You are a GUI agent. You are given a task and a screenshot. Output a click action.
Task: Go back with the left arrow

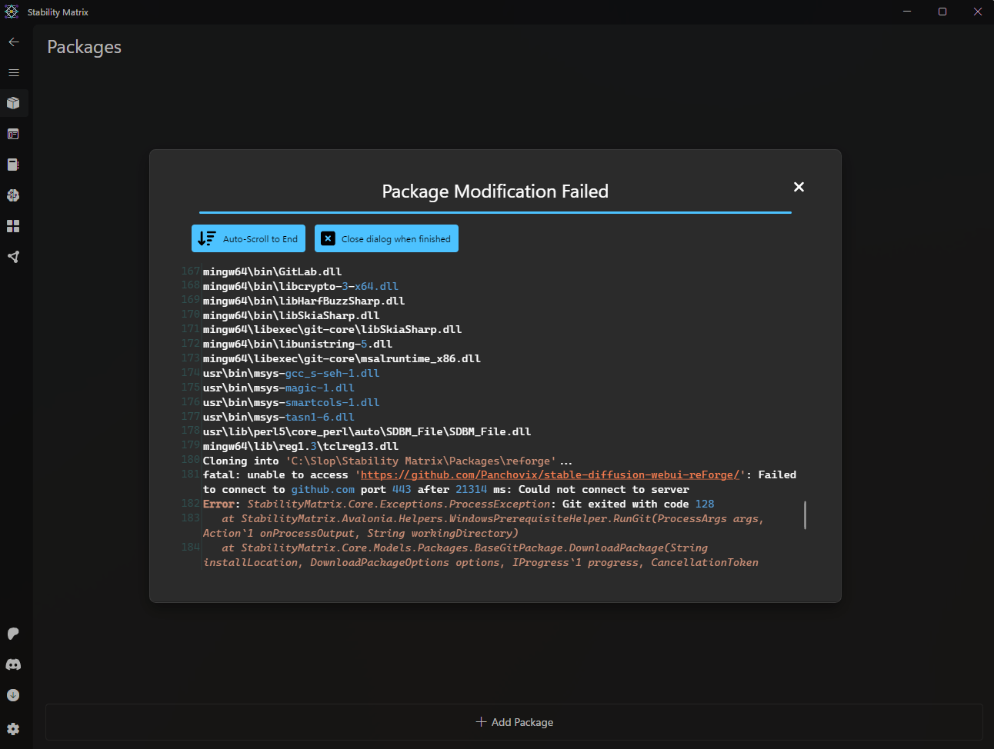tap(13, 42)
